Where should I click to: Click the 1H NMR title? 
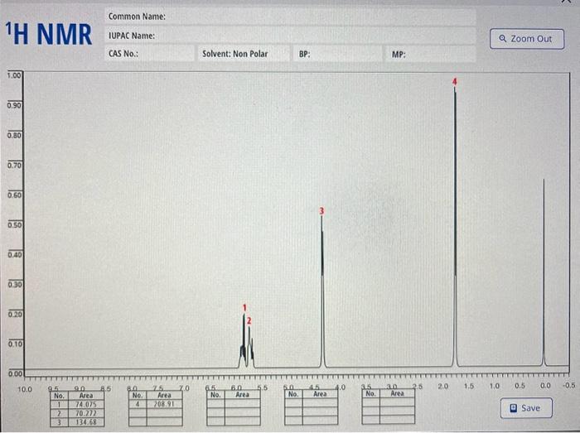point(48,34)
